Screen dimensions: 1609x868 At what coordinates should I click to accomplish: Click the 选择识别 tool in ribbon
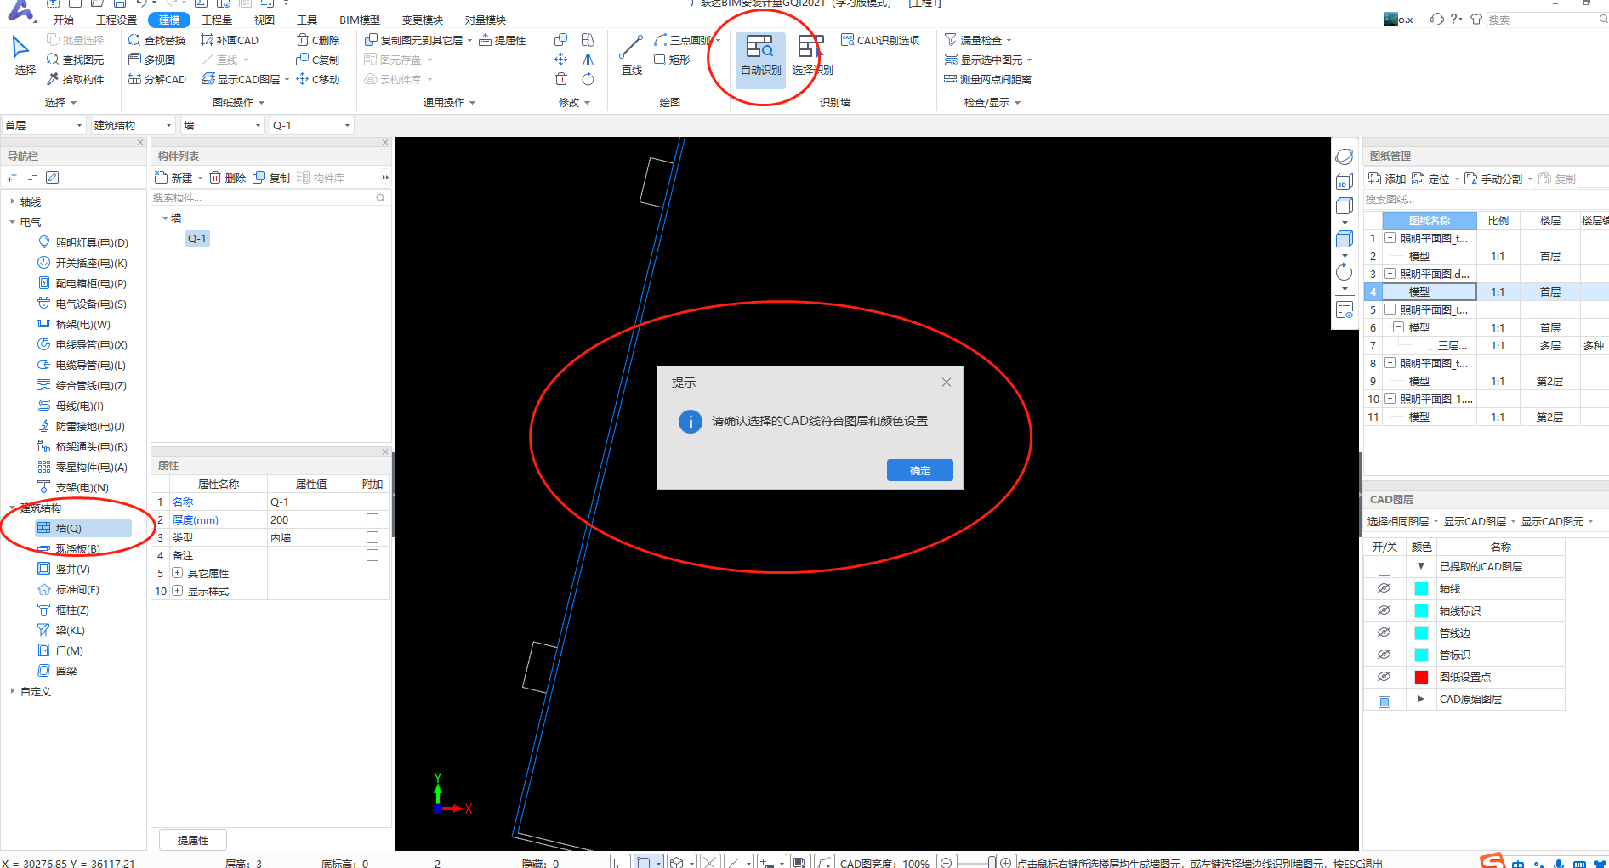tap(811, 55)
